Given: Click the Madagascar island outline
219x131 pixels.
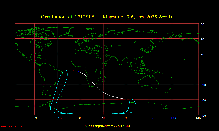Looking at the screenshot, I should [x=104, y=78].
